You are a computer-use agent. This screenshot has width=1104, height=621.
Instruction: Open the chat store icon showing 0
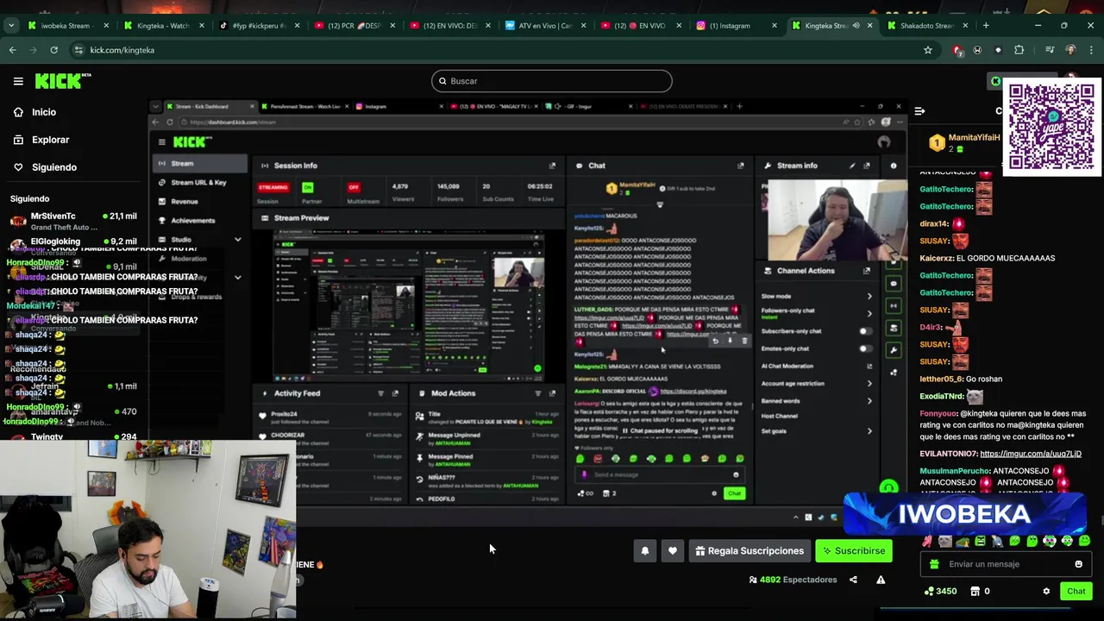click(x=975, y=591)
